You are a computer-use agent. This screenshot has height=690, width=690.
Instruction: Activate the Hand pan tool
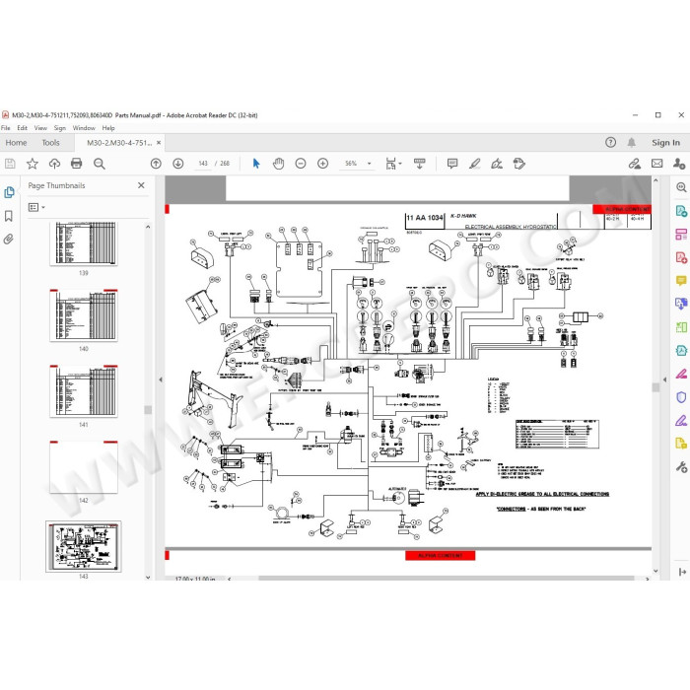coord(279,164)
